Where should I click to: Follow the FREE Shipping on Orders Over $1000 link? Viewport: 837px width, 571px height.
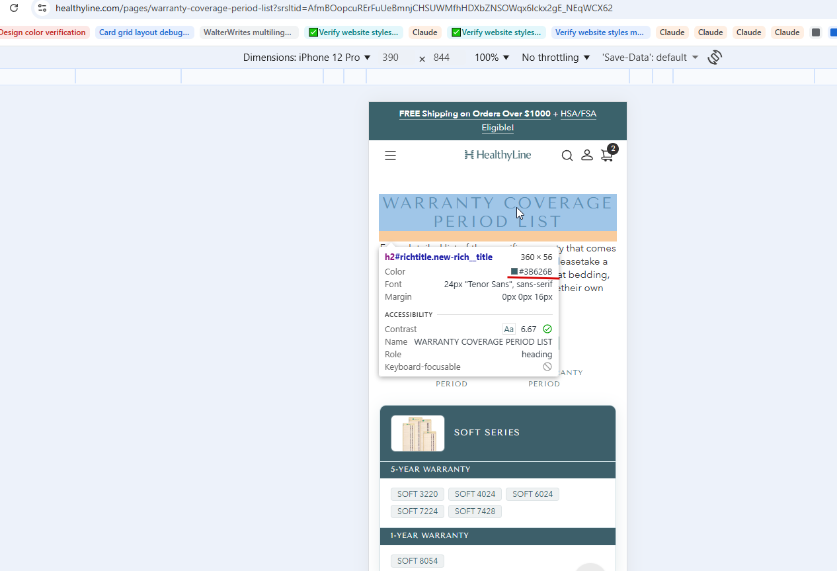[x=475, y=114]
